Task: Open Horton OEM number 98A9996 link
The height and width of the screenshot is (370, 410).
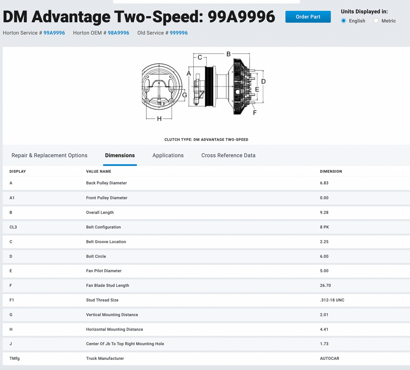Action: pyautogui.click(x=118, y=33)
